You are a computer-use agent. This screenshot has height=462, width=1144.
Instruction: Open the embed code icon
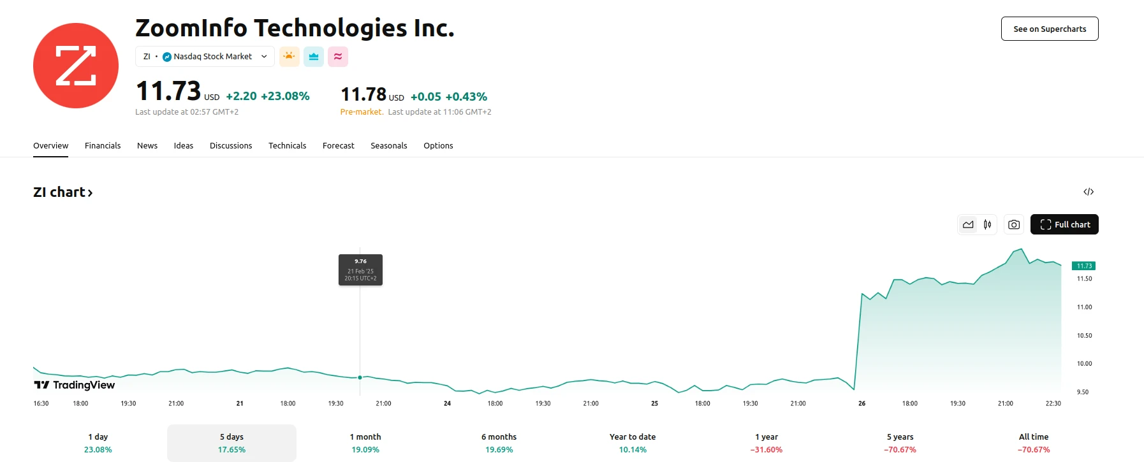coord(1089,192)
